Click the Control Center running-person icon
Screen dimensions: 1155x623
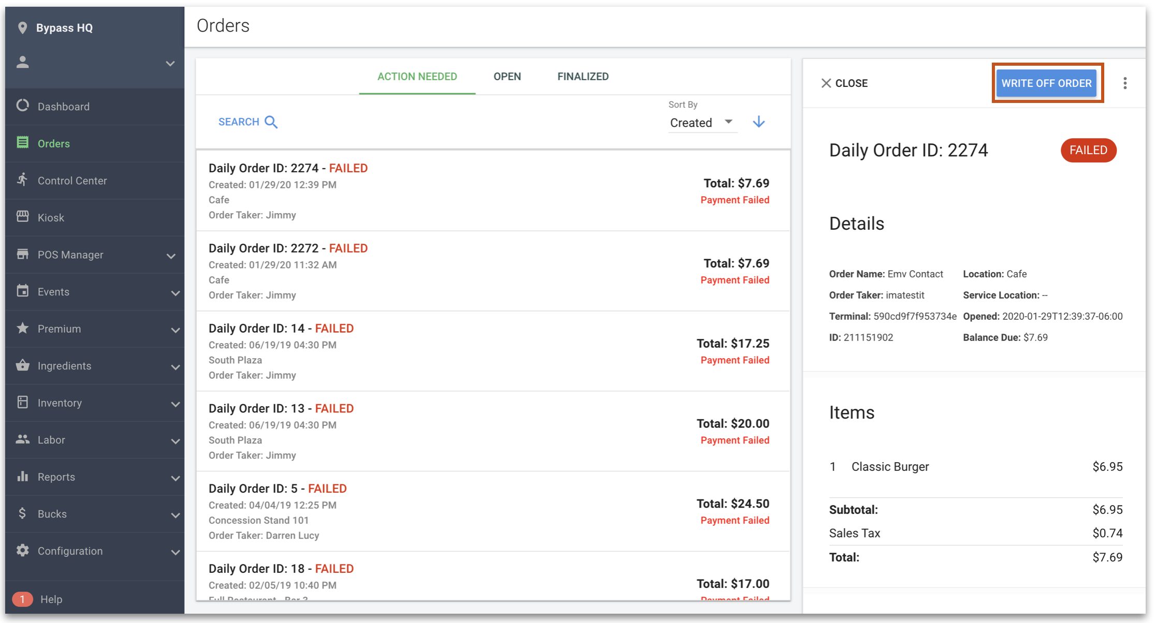(x=22, y=180)
